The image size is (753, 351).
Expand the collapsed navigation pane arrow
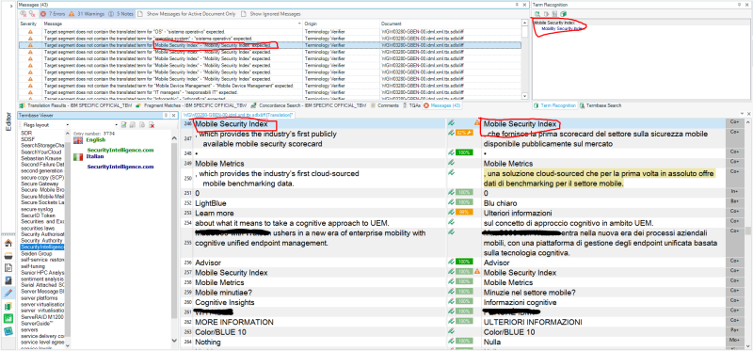(x=10, y=6)
